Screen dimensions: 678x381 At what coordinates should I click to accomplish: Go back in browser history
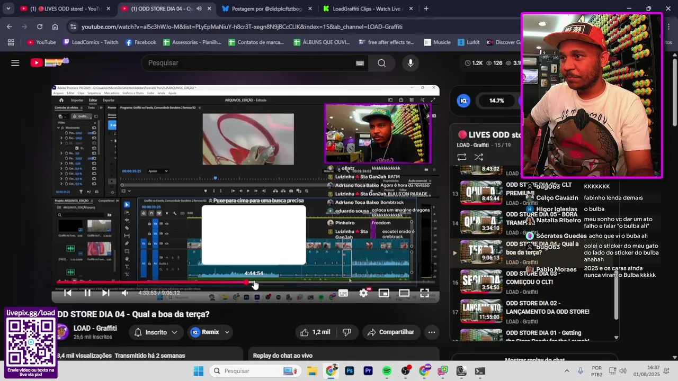click(x=9, y=26)
